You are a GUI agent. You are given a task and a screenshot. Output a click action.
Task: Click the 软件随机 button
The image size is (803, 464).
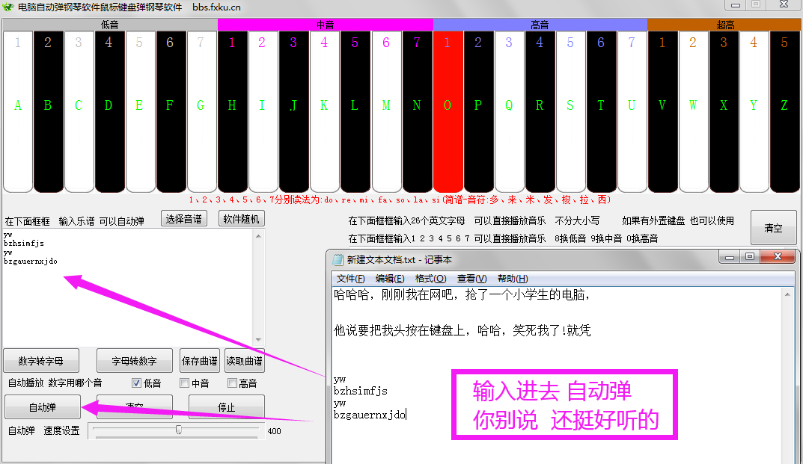[x=241, y=219]
